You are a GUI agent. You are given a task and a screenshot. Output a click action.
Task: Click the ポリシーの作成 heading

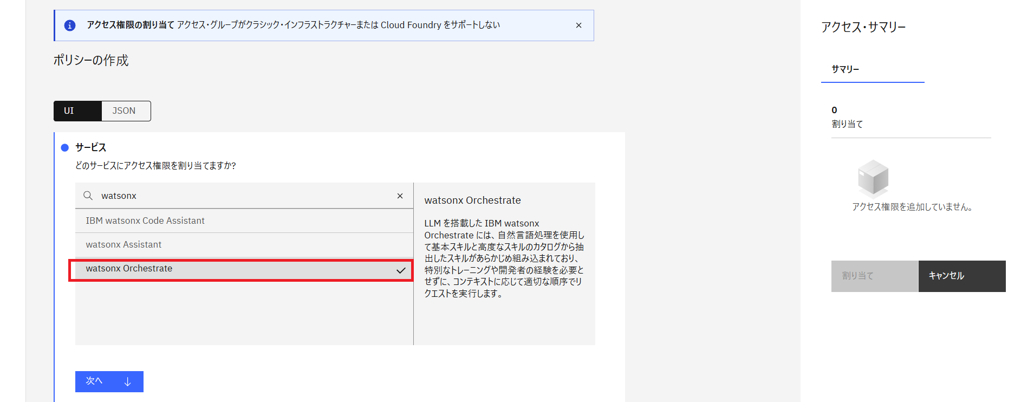tap(90, 60)
